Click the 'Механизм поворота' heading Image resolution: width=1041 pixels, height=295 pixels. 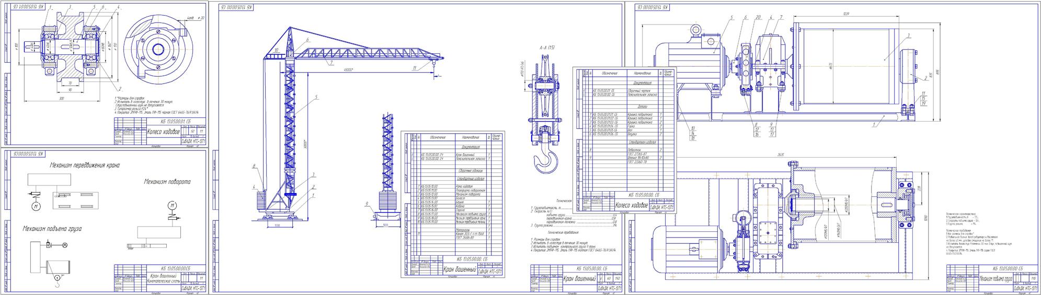(168, 182)
